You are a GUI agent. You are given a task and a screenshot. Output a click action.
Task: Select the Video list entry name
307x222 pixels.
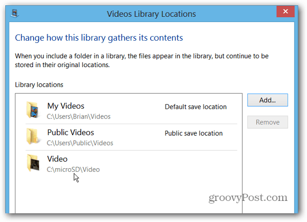coord(57,159)
